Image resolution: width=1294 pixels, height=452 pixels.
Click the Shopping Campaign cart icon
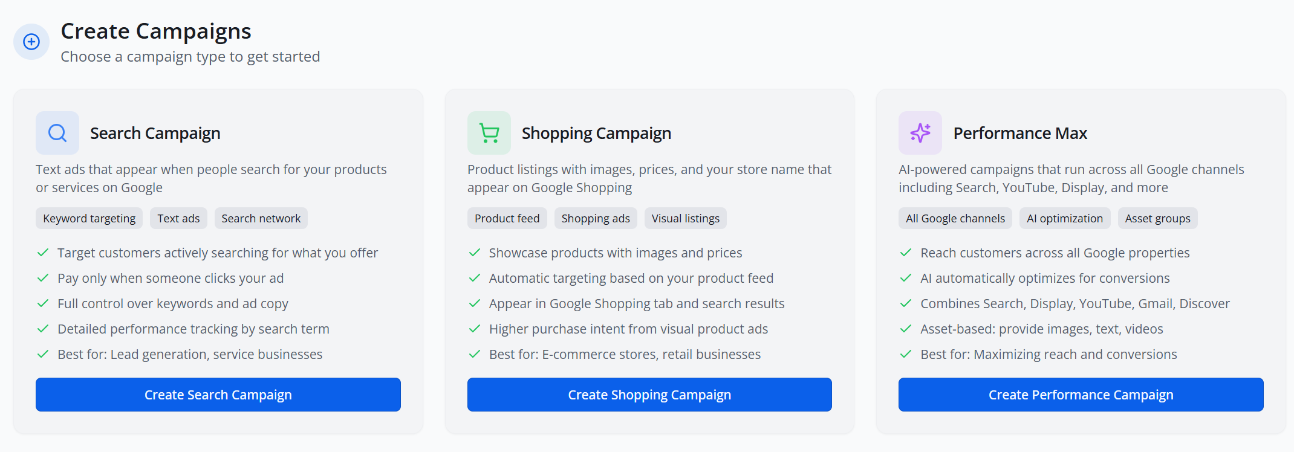489,132
